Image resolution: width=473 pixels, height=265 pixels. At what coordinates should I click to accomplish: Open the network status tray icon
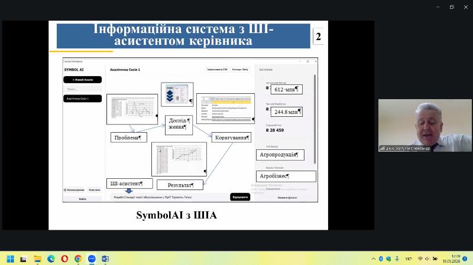pos(420,259)
